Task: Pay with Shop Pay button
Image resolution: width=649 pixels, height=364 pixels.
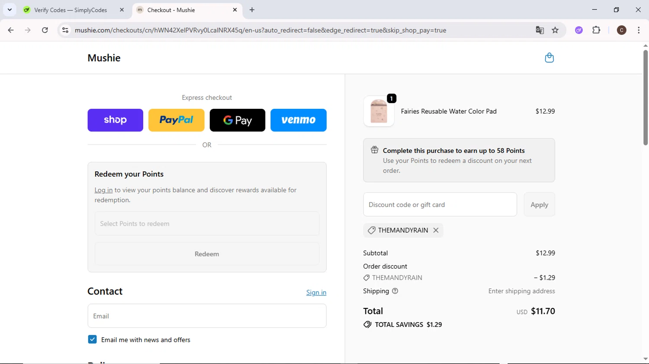Action: pos(115,120)
